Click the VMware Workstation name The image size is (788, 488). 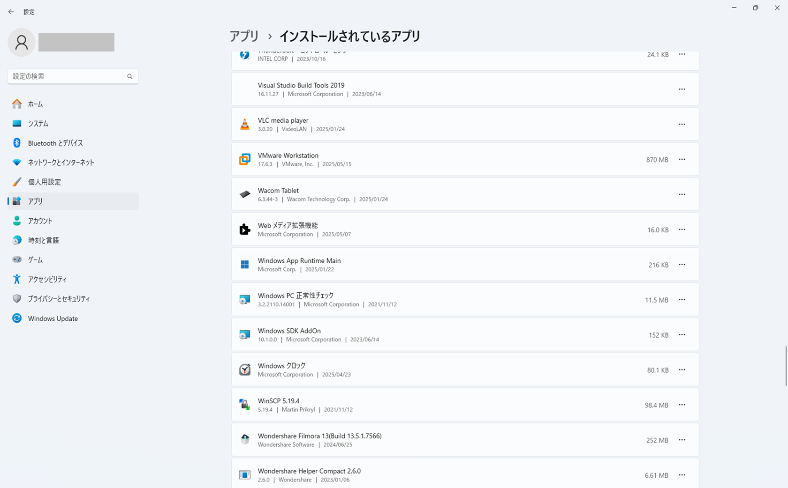coord(288,155)
